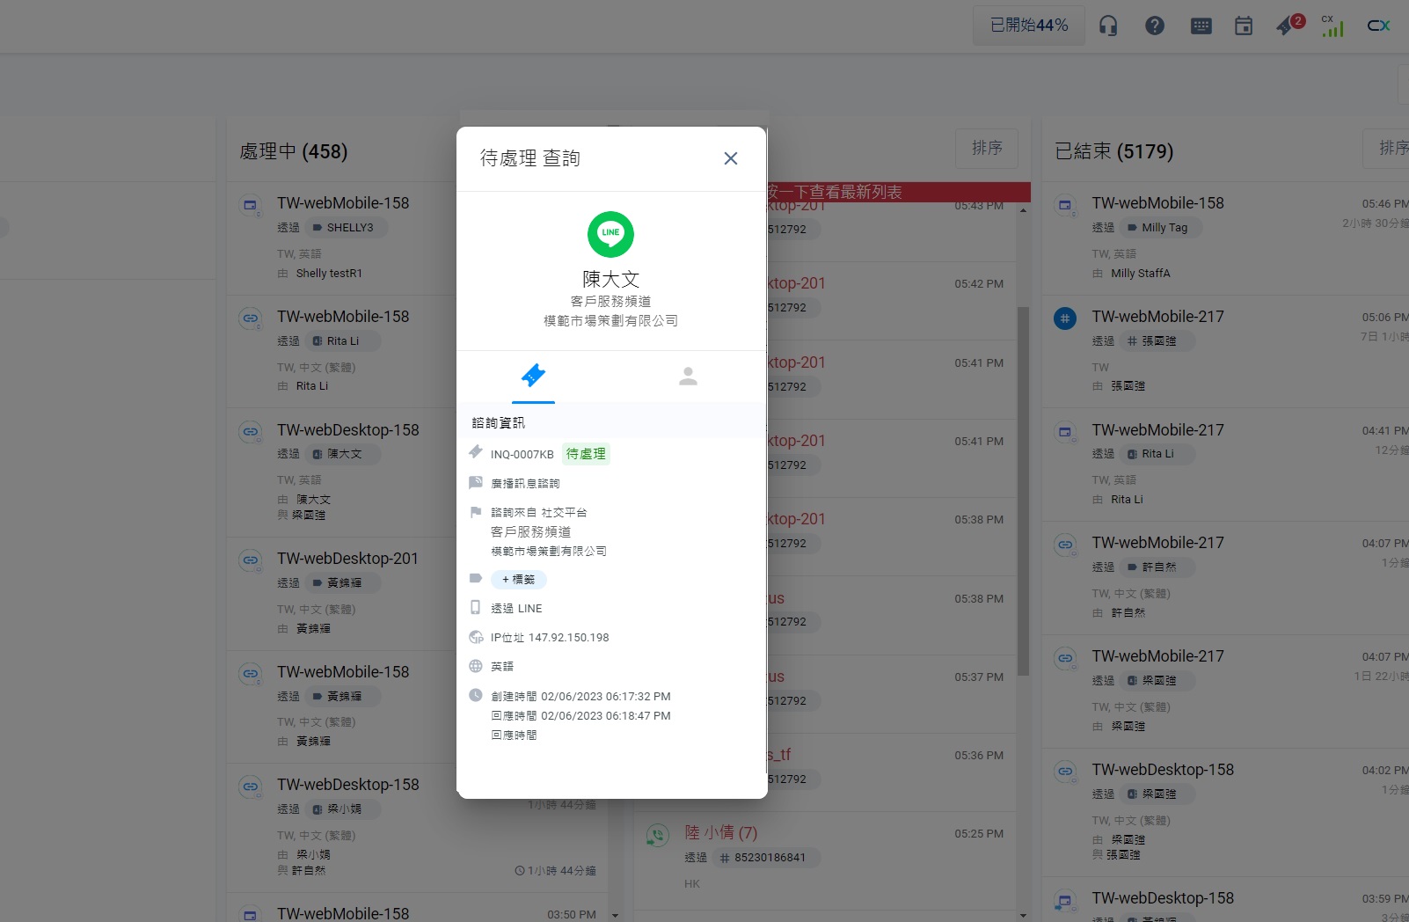Viewport: 1409px width, 922px height.
Task: Open 已結束 card with Rita Li chip
Action: [x=1226, y=465]
